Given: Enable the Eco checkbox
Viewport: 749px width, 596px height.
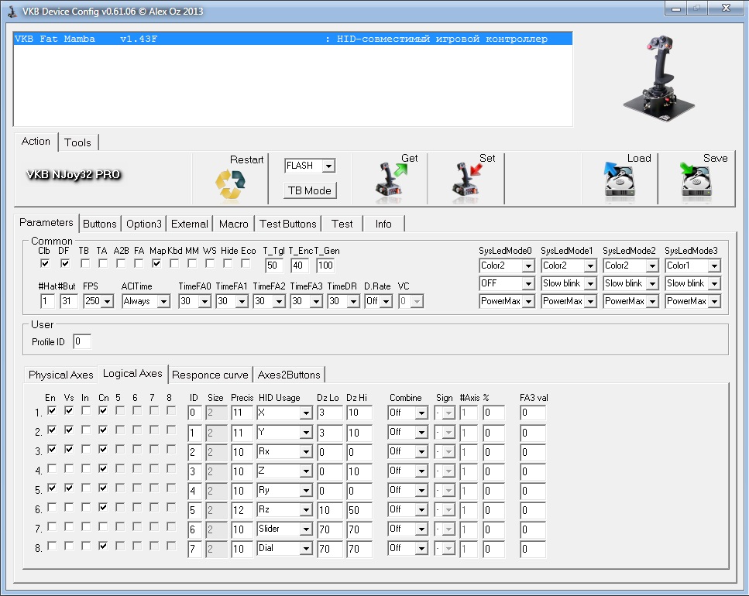Looking at the screenshot, I should pos(246,263).
